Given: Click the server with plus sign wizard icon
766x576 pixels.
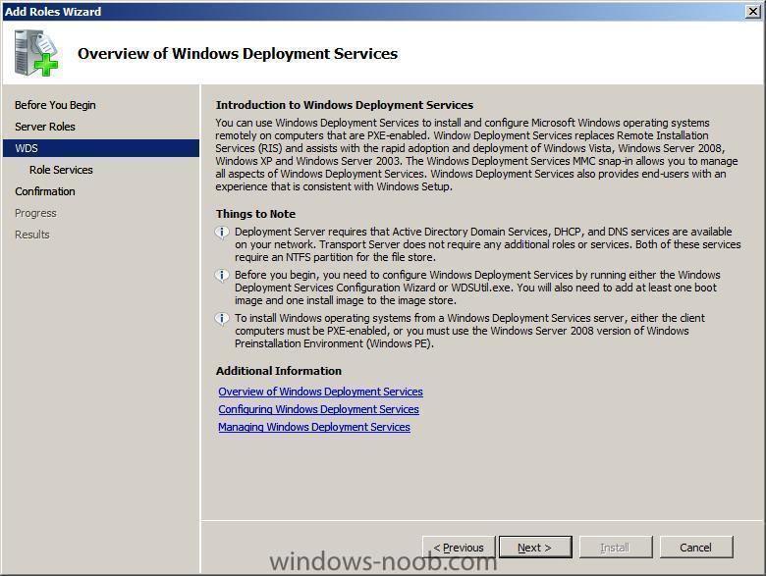Looking at the screenshot, I should tap(35, 53).
